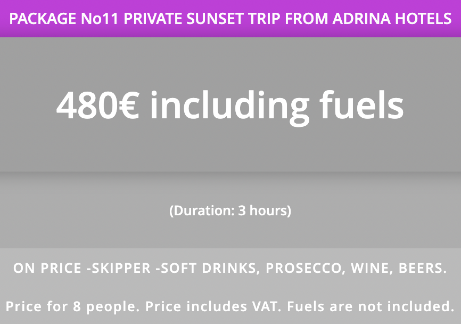Select the 'including fuels' price text
This screenshot has height=324, width=461.
(277, 108)
